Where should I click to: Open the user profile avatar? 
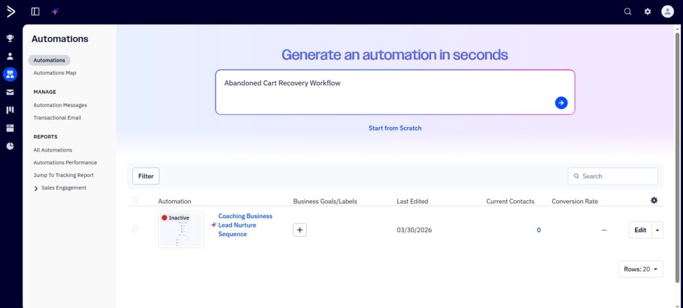(x=667, y=12)
